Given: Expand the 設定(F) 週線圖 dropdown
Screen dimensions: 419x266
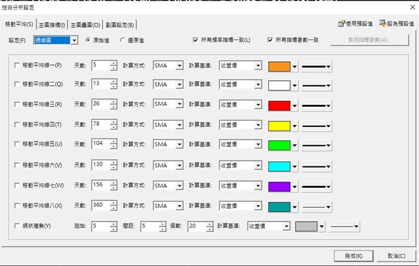Looking at the screenshot, I should pos(74,40).
